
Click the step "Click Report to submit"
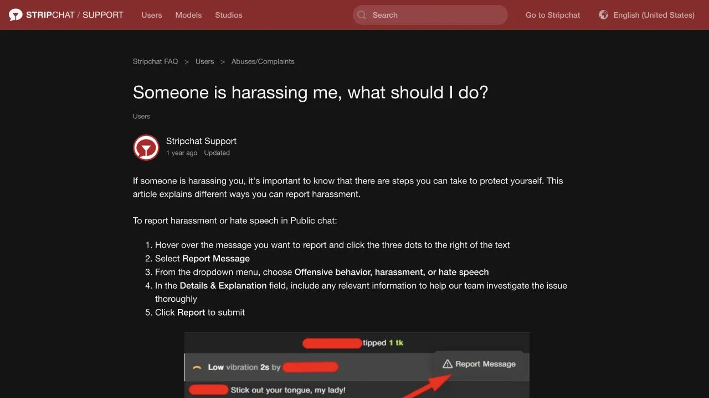200,312
